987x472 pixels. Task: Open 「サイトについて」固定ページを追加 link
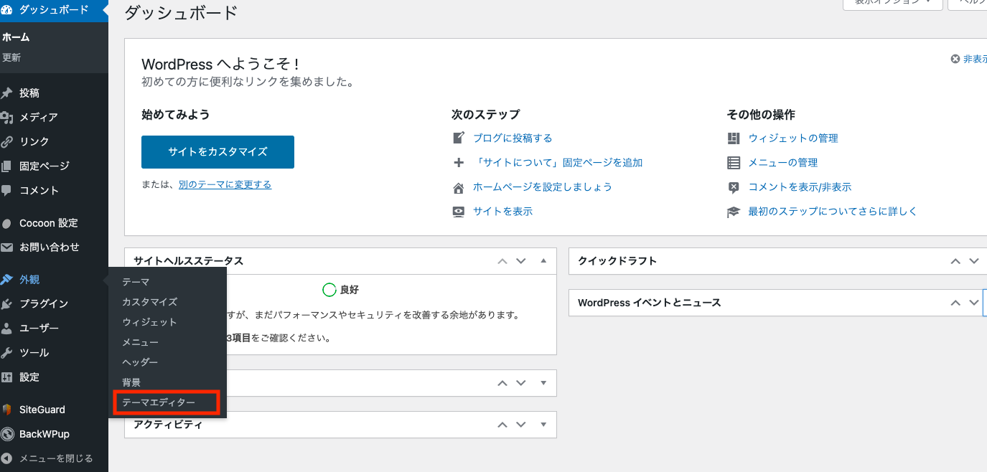(x=558, y=163)
